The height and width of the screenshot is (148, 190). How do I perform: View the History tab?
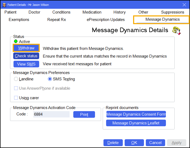pyautogui.click(x=119, y=12)
